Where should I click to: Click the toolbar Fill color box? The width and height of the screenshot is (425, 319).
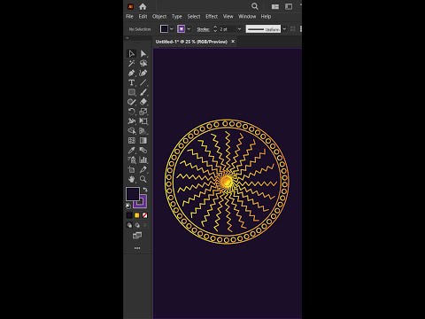133,194
